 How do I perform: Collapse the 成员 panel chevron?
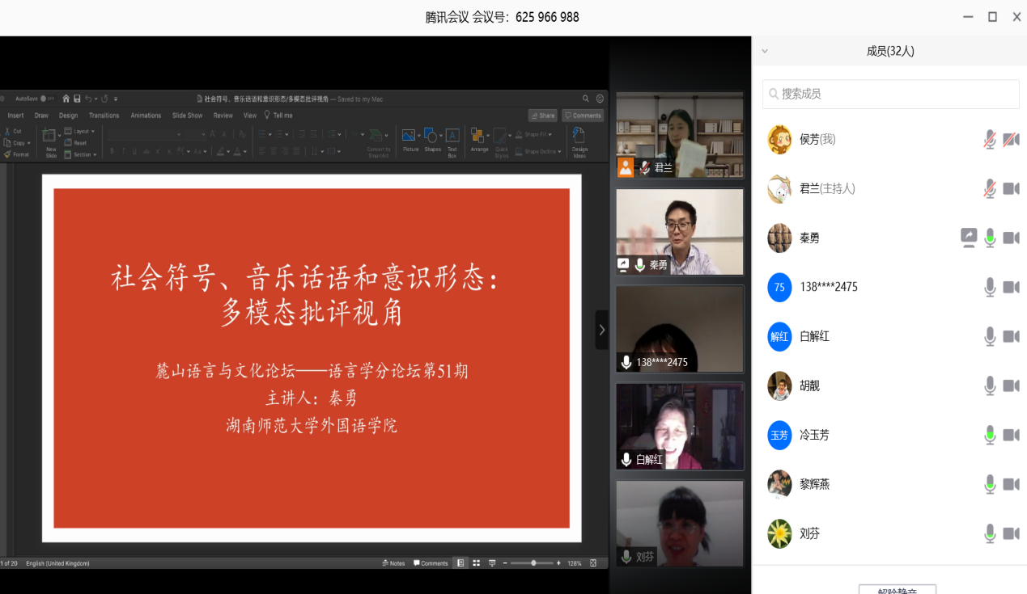coord(765,51)
